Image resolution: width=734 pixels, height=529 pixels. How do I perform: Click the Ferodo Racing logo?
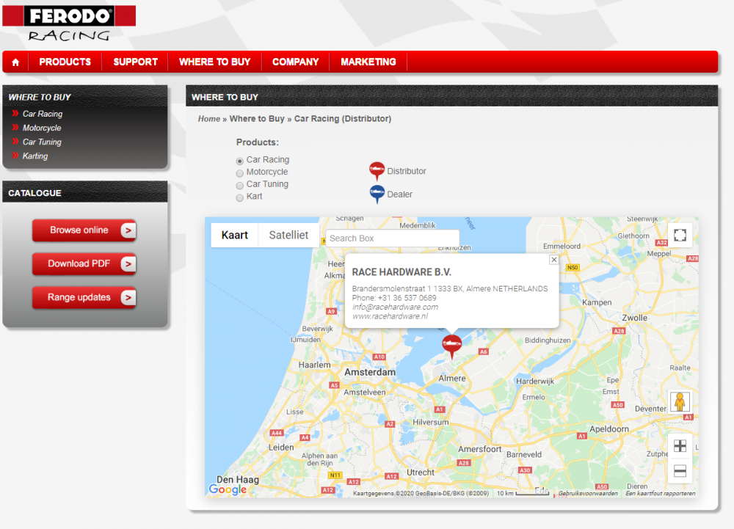69,23
